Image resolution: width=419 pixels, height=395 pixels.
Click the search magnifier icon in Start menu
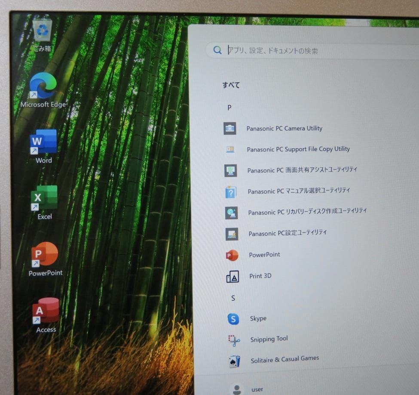(217, 50)
